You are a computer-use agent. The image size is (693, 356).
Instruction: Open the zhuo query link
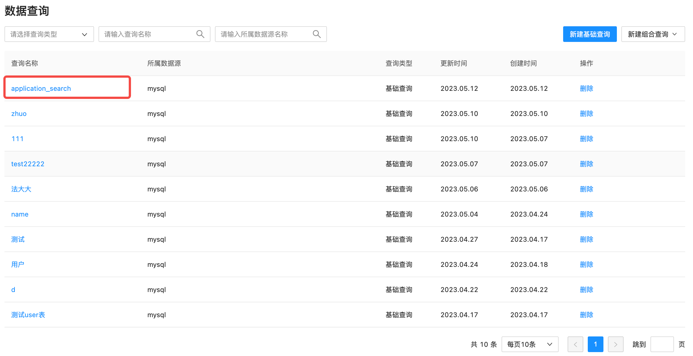point(19,114)
